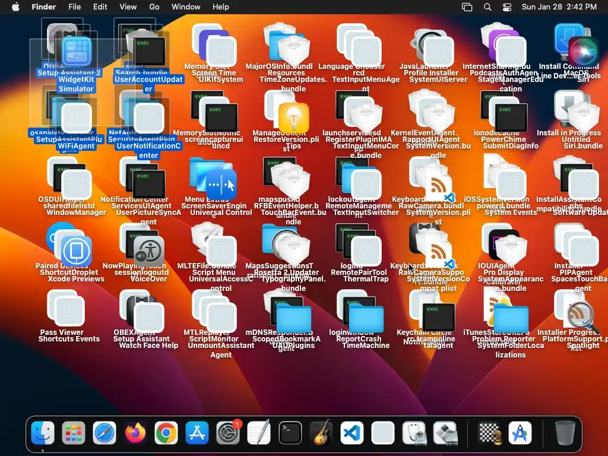
Task: Select the Xcode Previews icon
Action: [x=77, y=251]
